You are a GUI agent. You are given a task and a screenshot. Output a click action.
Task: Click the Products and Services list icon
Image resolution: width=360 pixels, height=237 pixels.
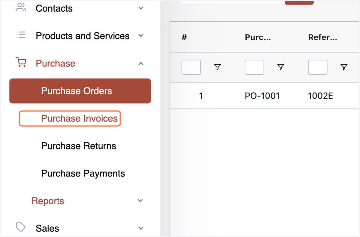pos(21,35)
